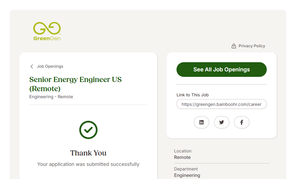Go back to Job Openings
The height and width of the screenshot is (179, 296).
pos(50,66)
